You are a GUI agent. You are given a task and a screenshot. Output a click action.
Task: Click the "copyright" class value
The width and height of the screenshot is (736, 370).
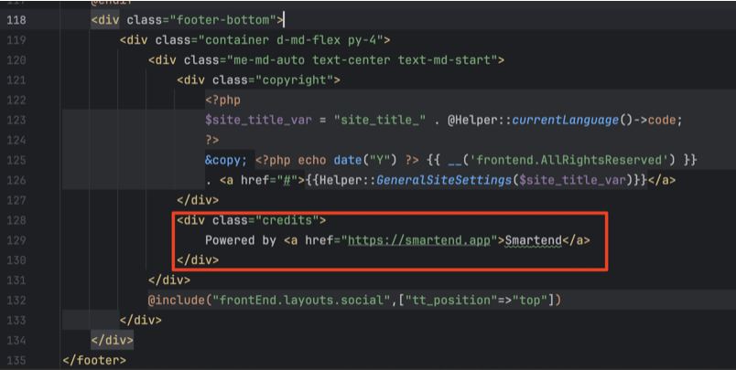(x=294, y=80)
